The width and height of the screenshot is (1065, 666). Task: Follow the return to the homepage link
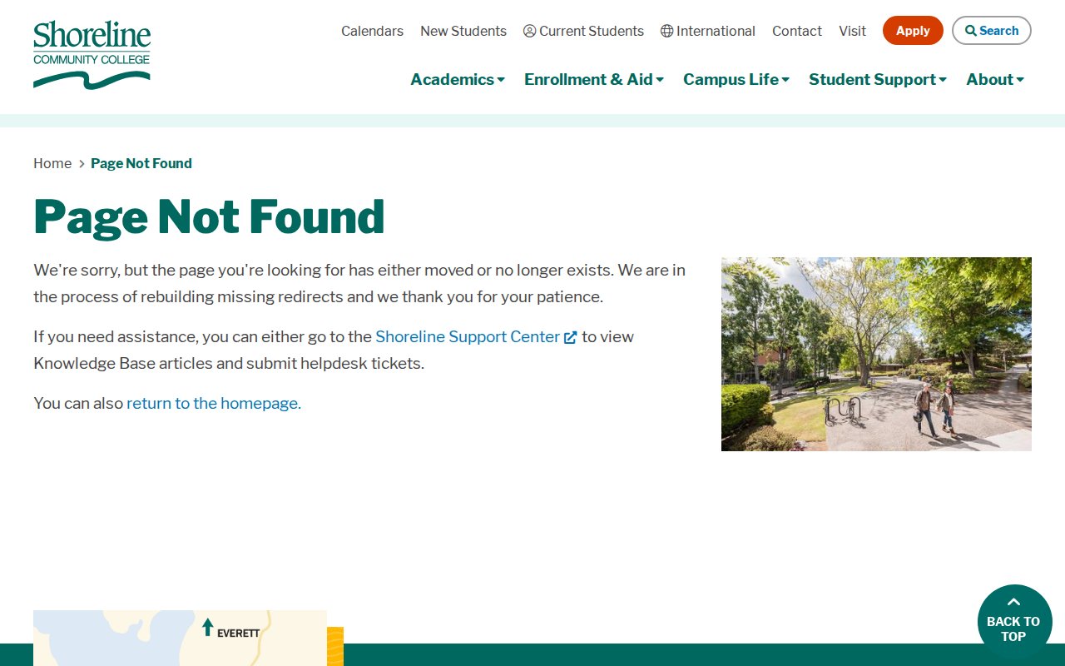(x=213, y=404)
